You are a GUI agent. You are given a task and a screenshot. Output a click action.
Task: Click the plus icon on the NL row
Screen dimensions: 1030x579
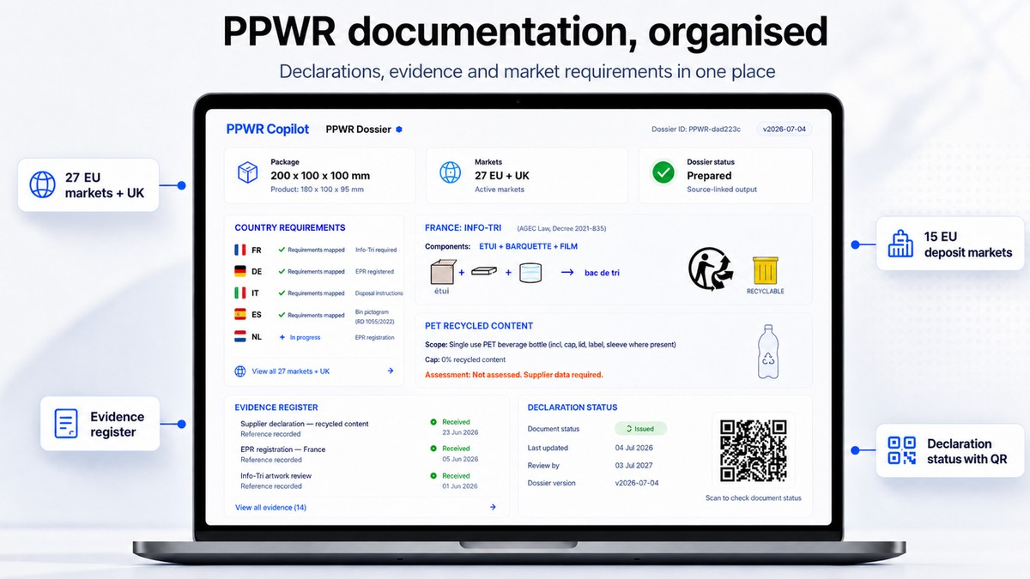(282, 337)
